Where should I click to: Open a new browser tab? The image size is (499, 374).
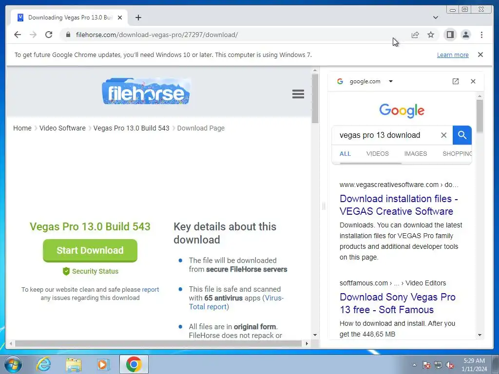[x=138, y=18]
